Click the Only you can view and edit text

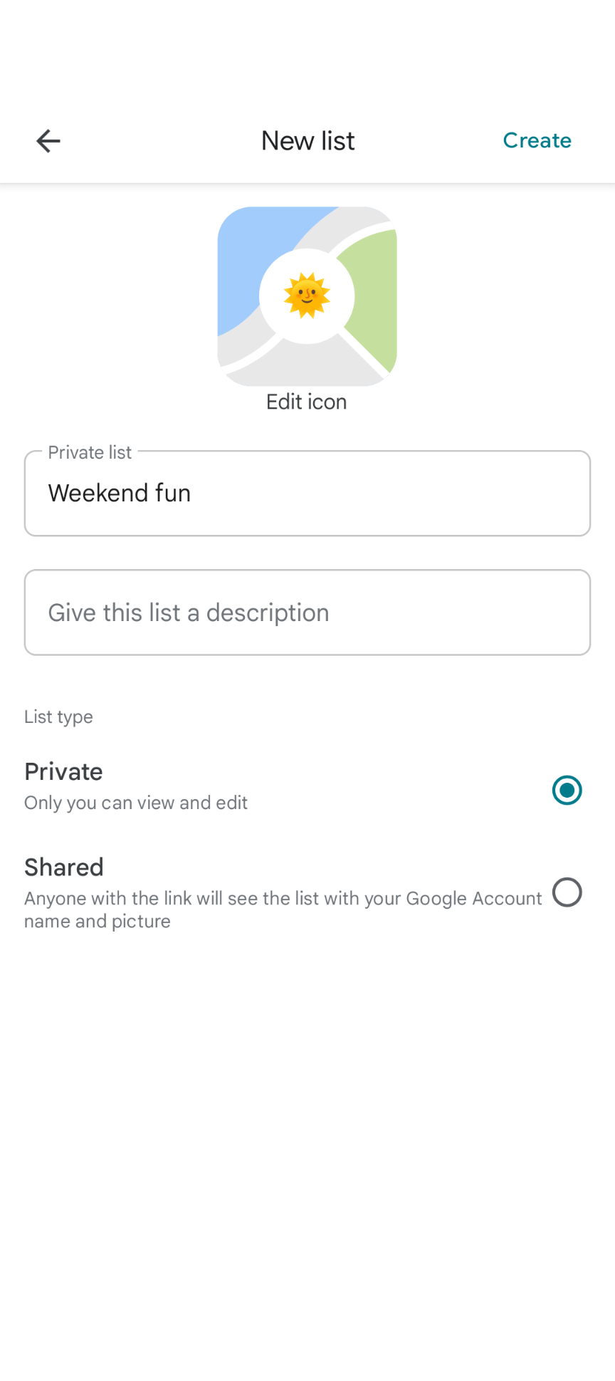pyautogui.click(x=136, y=803)
